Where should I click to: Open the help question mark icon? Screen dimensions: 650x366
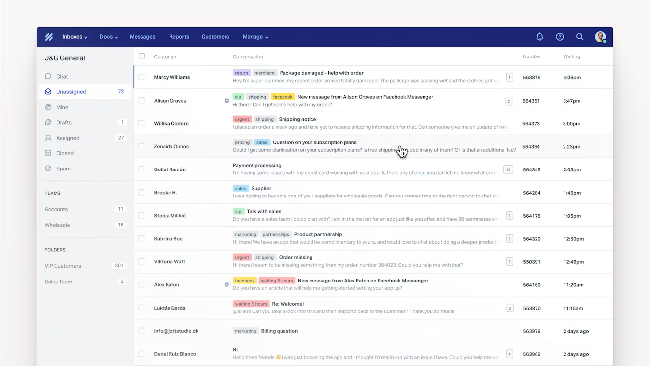(560, 36)
